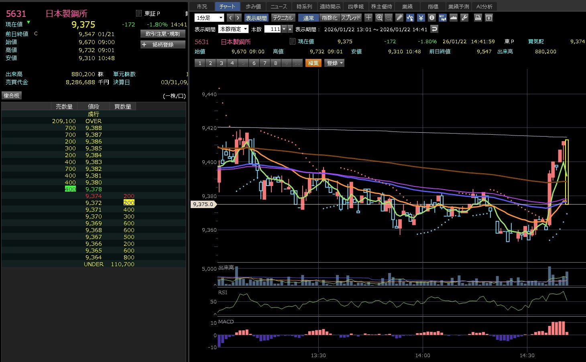Click the zoom in magnifier icon
The height and width of the screenshot is (362, 586).
click(x=379, y=18)
